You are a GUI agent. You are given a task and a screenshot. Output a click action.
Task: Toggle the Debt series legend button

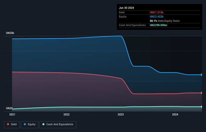12,124
